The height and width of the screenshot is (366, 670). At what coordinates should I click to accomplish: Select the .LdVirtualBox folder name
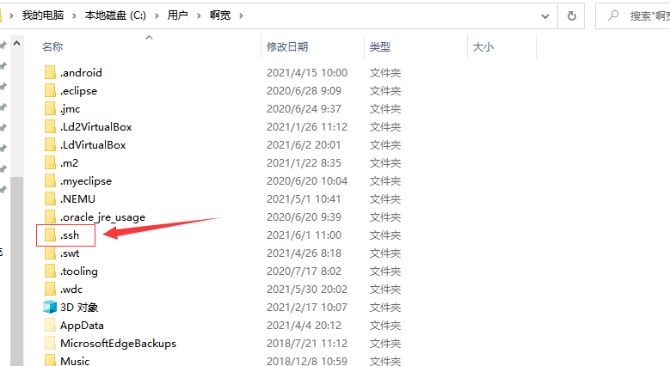tap(93, 145)
